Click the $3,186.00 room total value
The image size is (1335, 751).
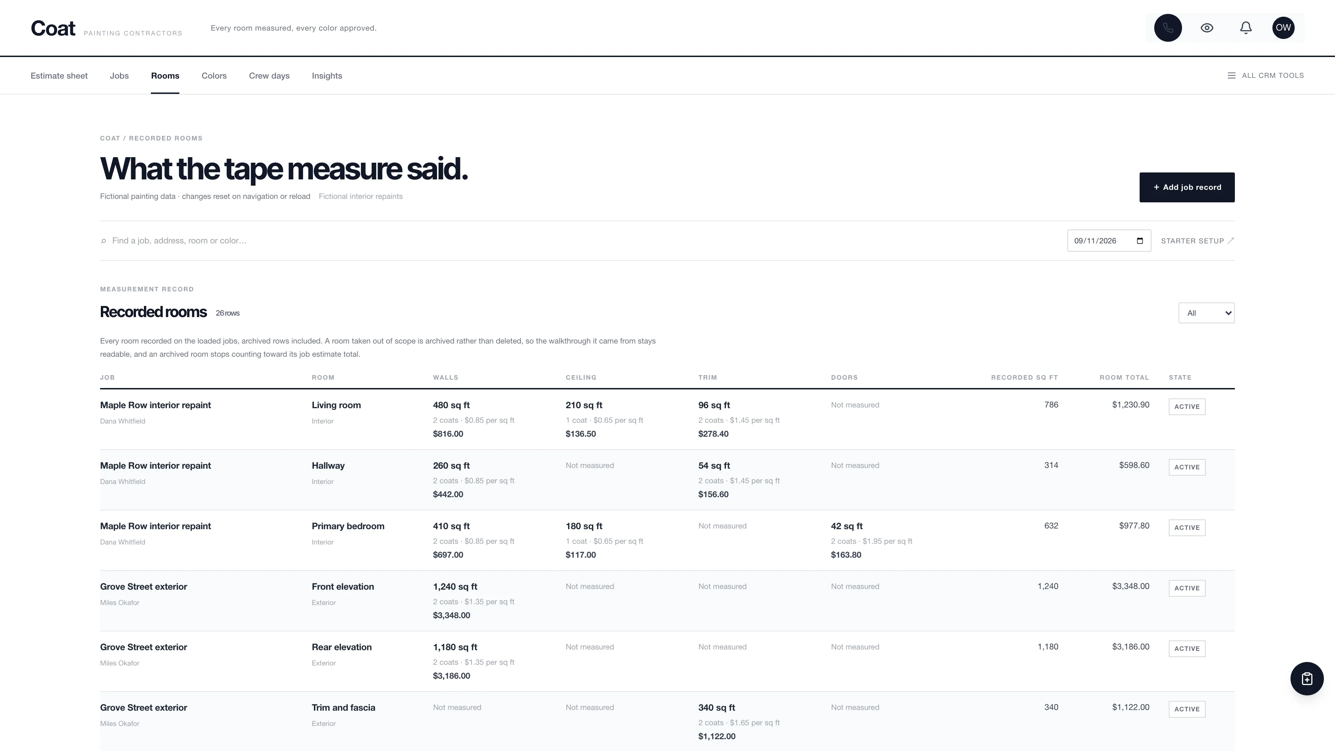coord(1130,647)
